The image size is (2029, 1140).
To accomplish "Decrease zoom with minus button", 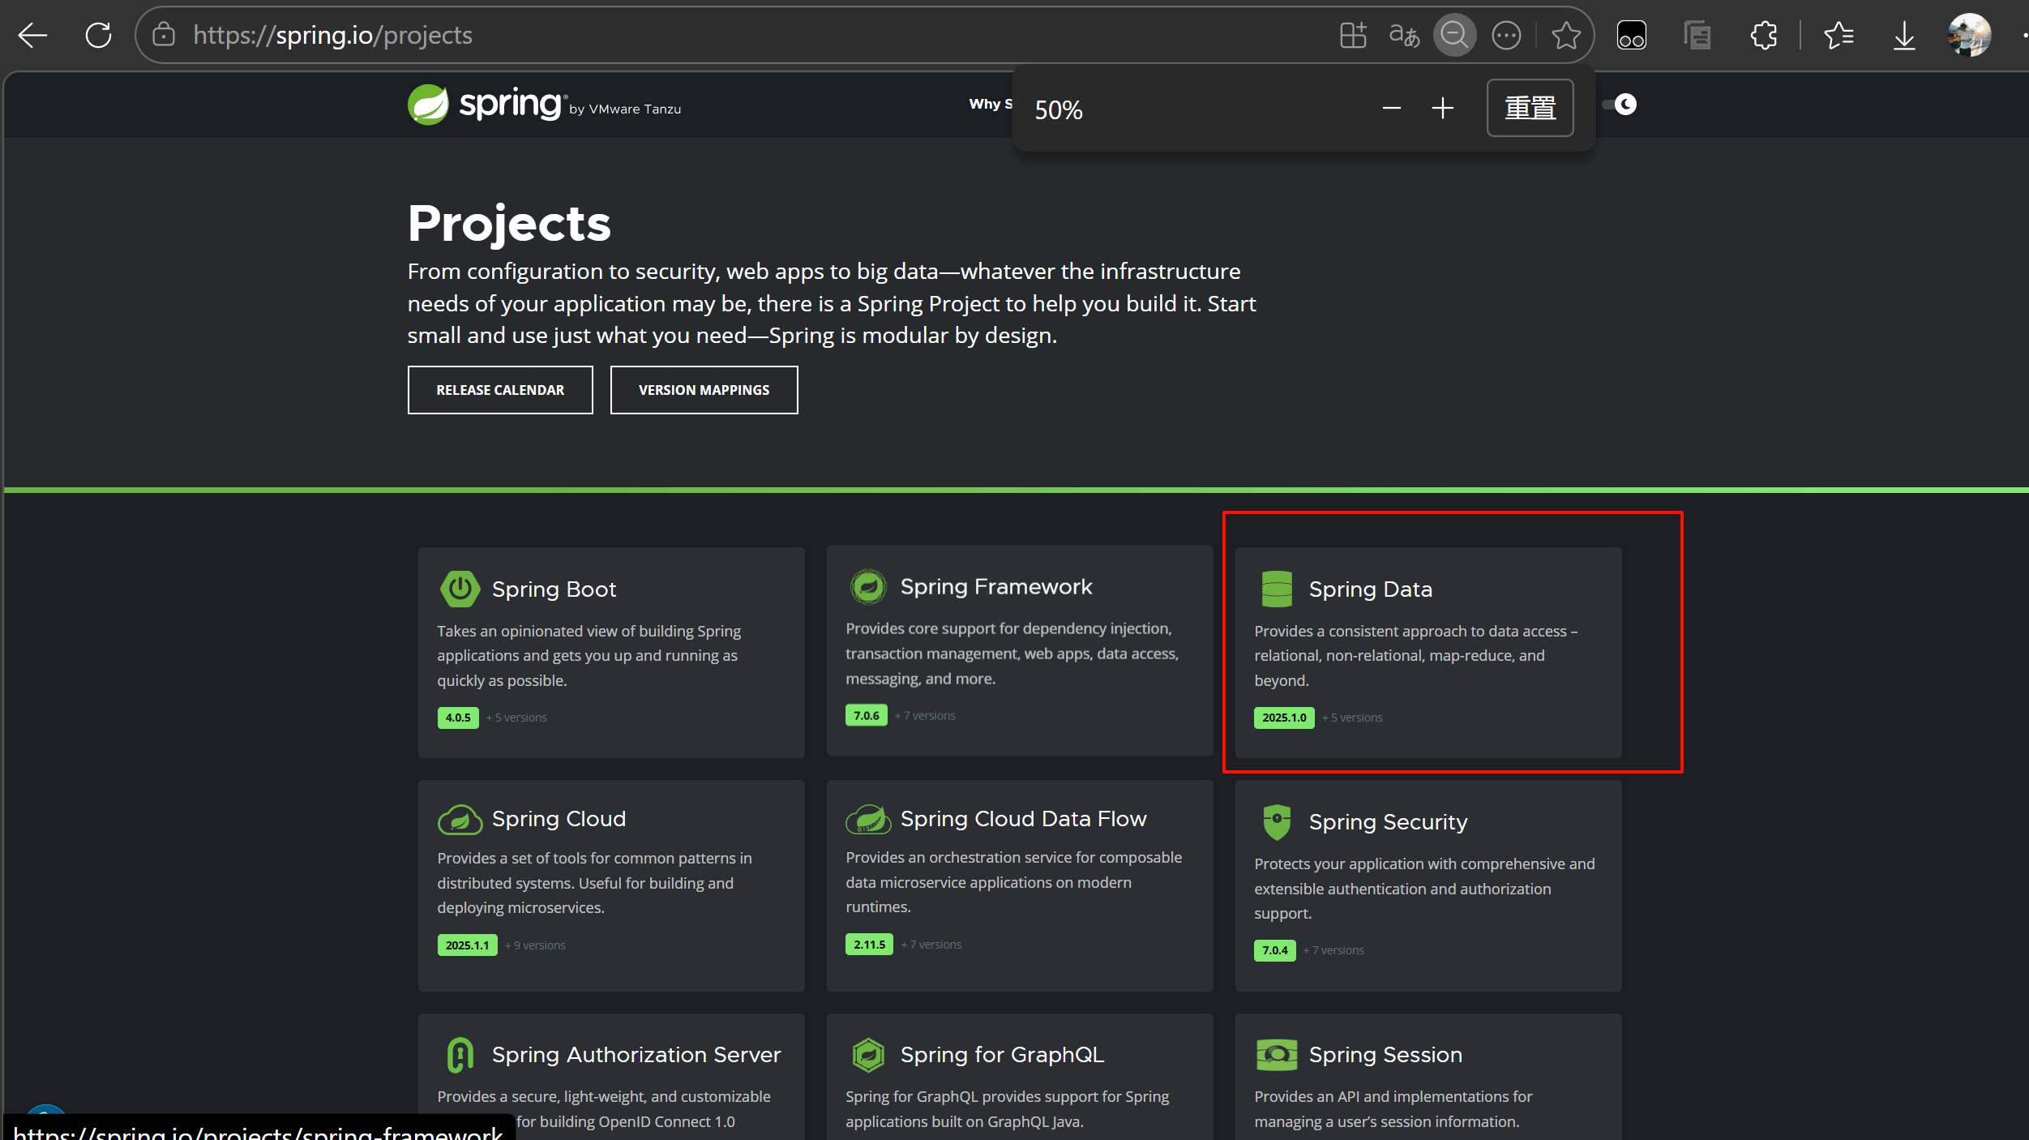I will [x=1391, y=108].
